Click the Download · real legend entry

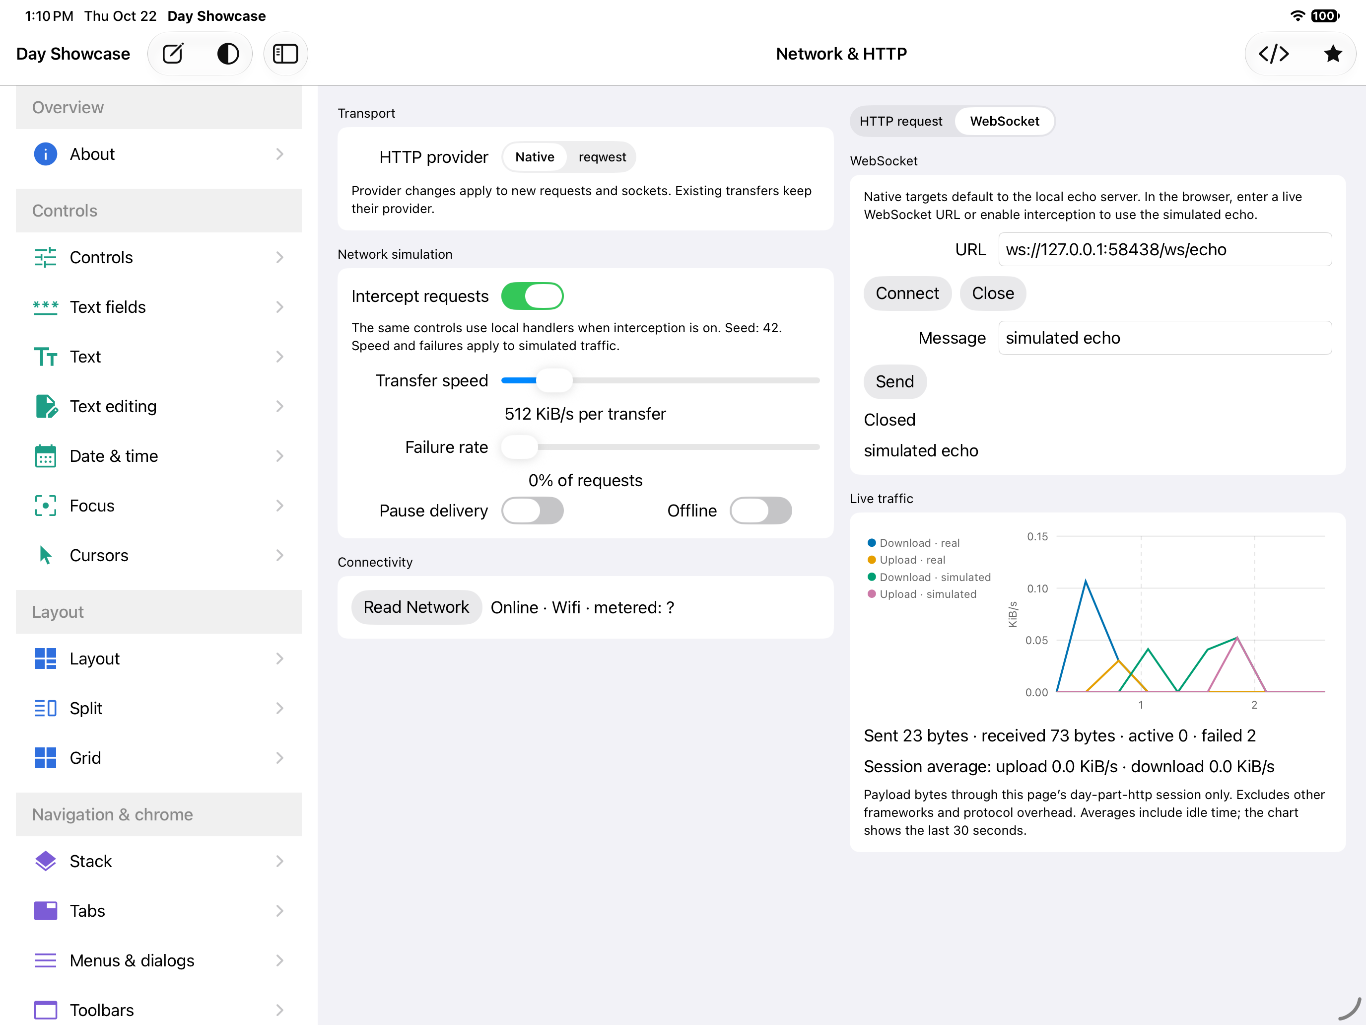click(913, 542)
